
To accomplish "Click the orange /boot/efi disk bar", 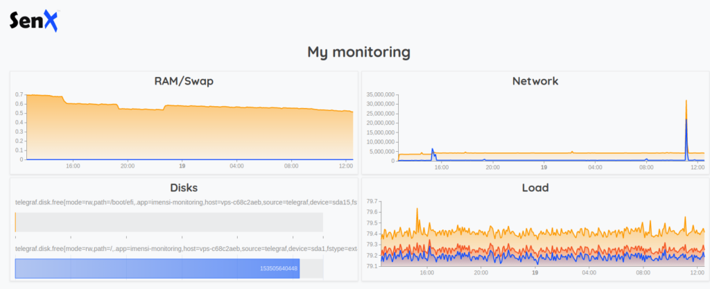I will (15, 222).
